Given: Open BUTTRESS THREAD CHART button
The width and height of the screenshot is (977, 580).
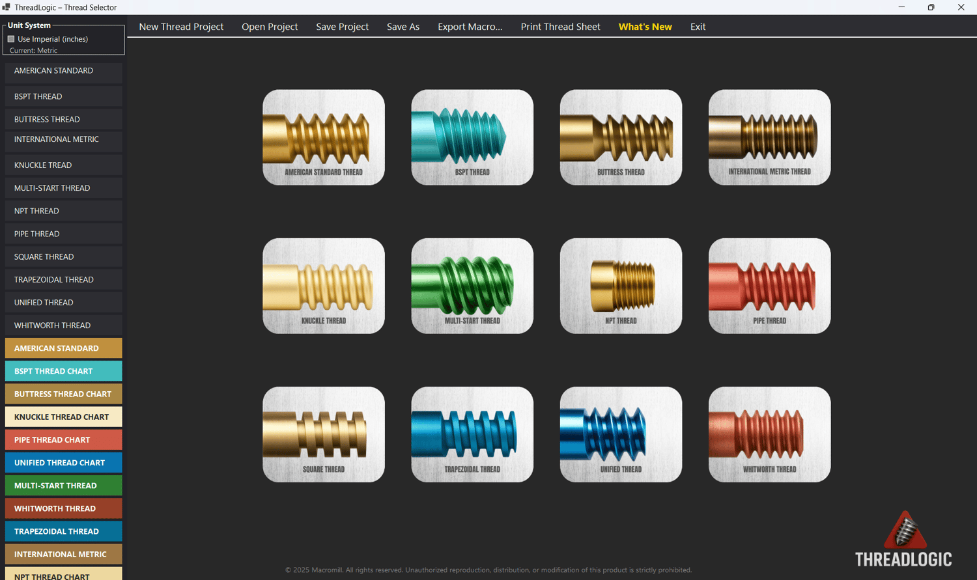Looking at the screenshot, I should pyautogui.click(x=63, y=394).
